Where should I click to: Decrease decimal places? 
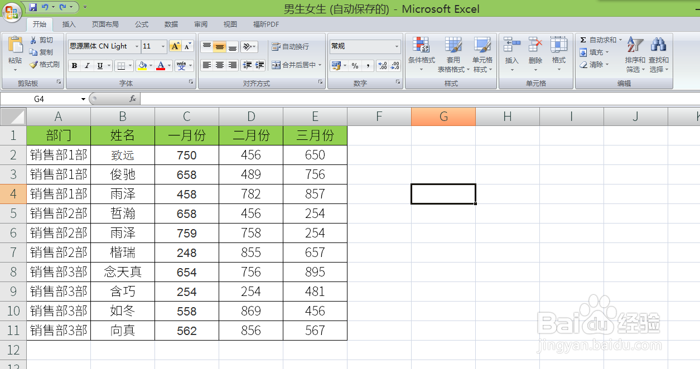[x=395, y=66]
